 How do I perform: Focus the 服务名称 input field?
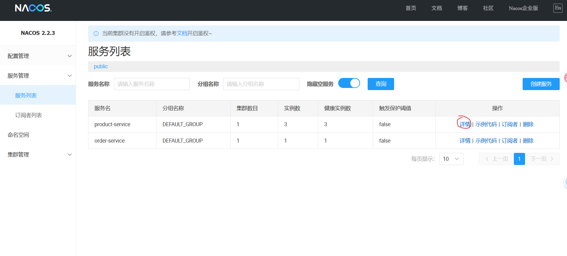(152, 84)
